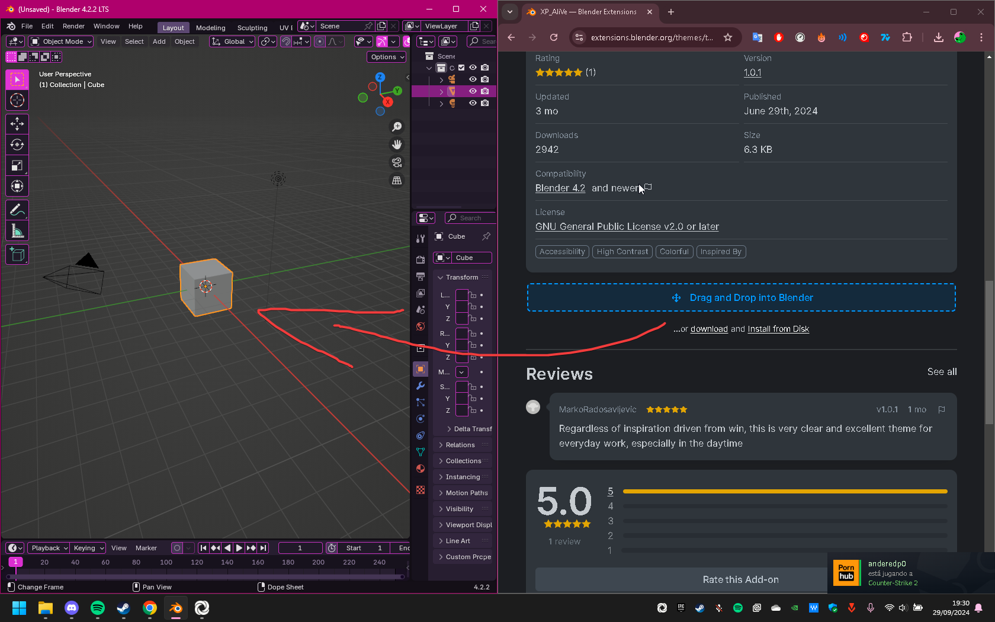
Task: Open Blender's File menu
Action: point(27,26)
